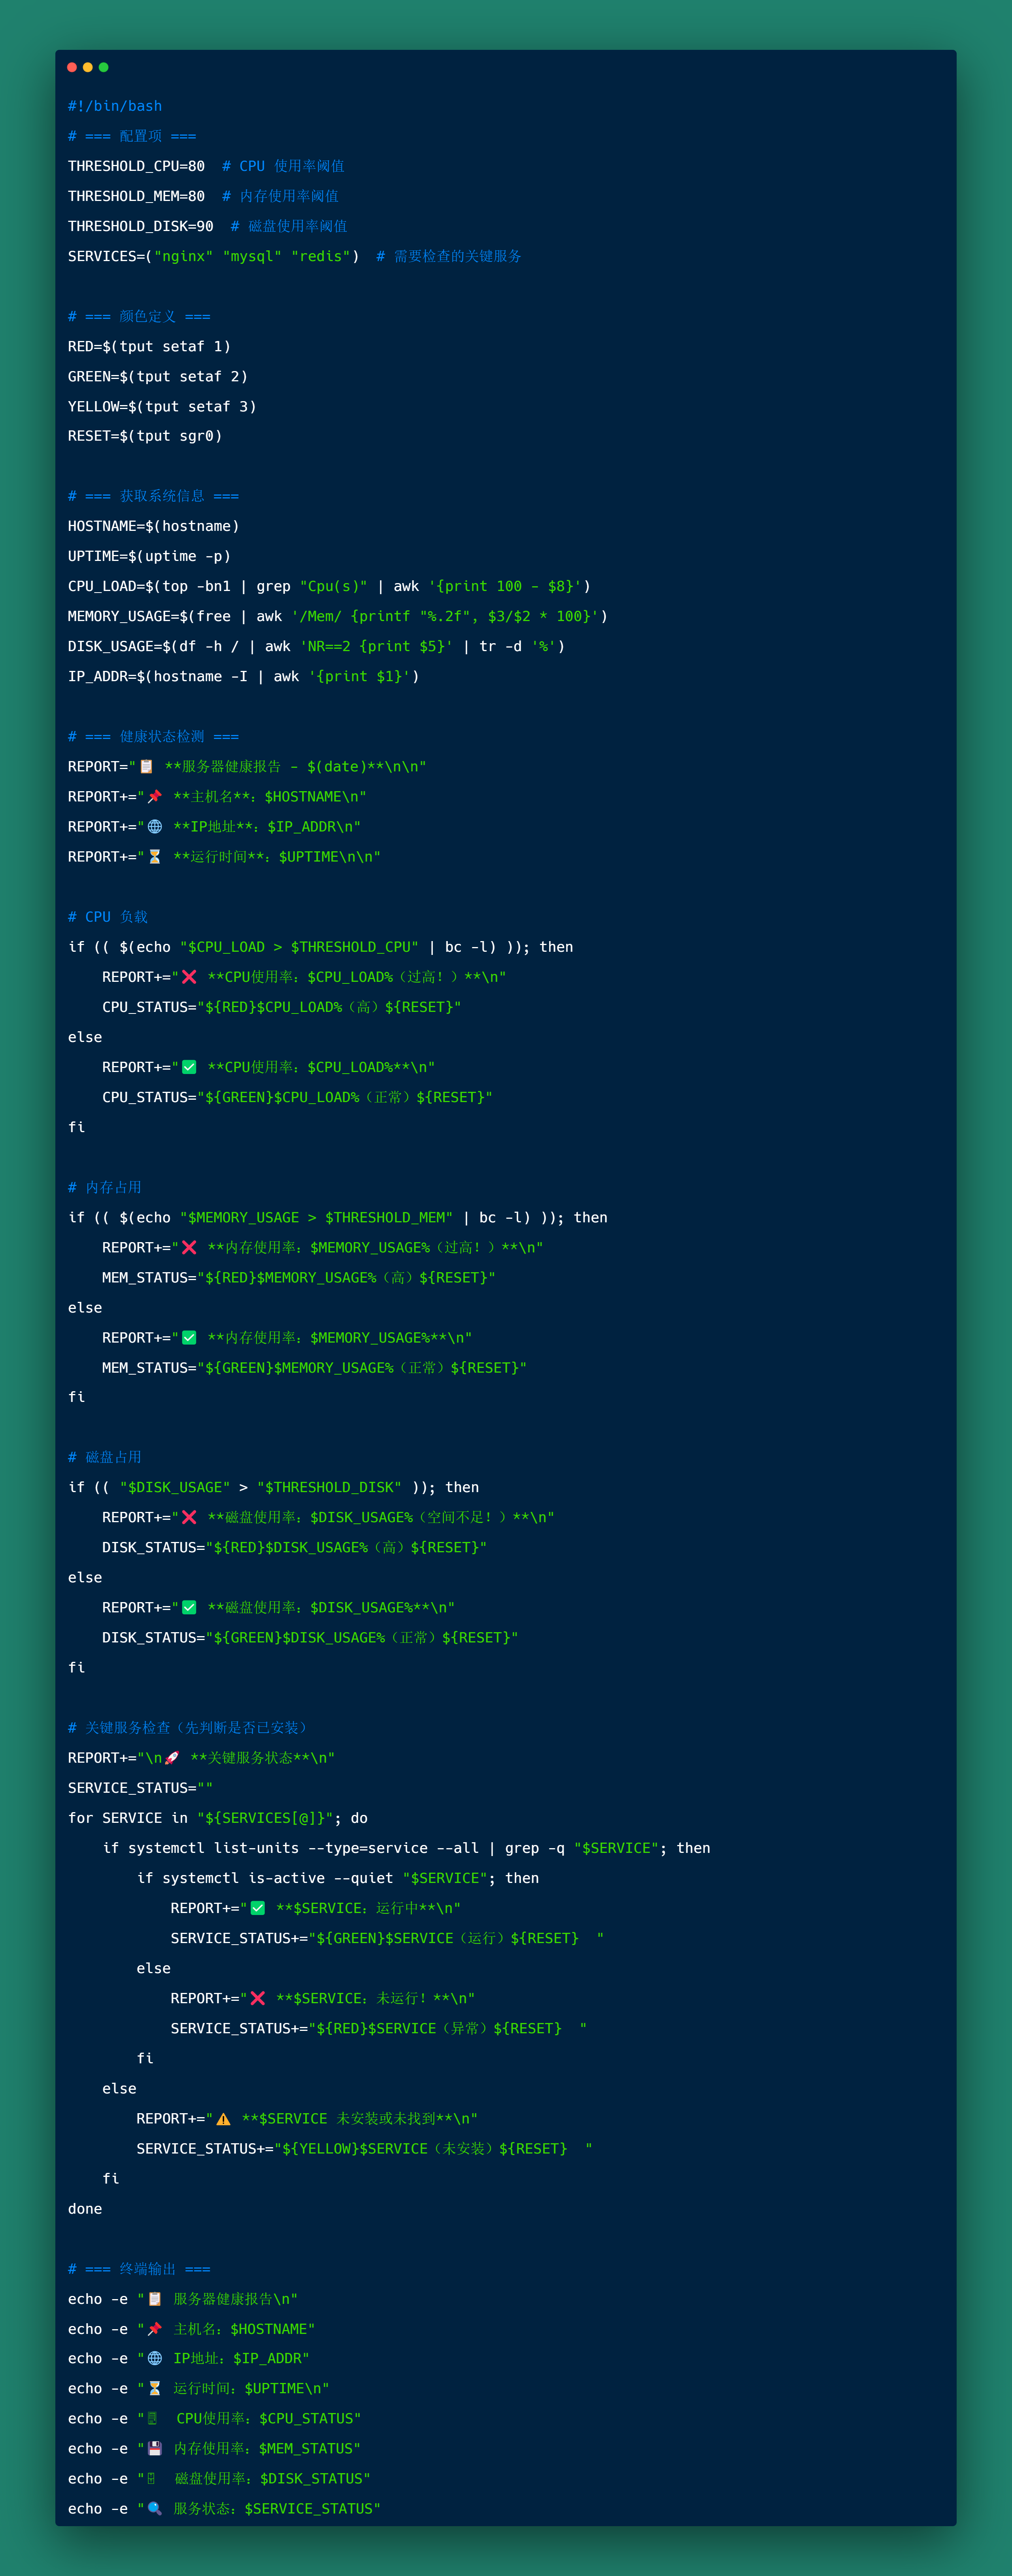Click the if line comparing $MEMORY_USAGE and $THRESHOLD_MEM
Screen dimensions: 1012x2576
(338, 1217)
